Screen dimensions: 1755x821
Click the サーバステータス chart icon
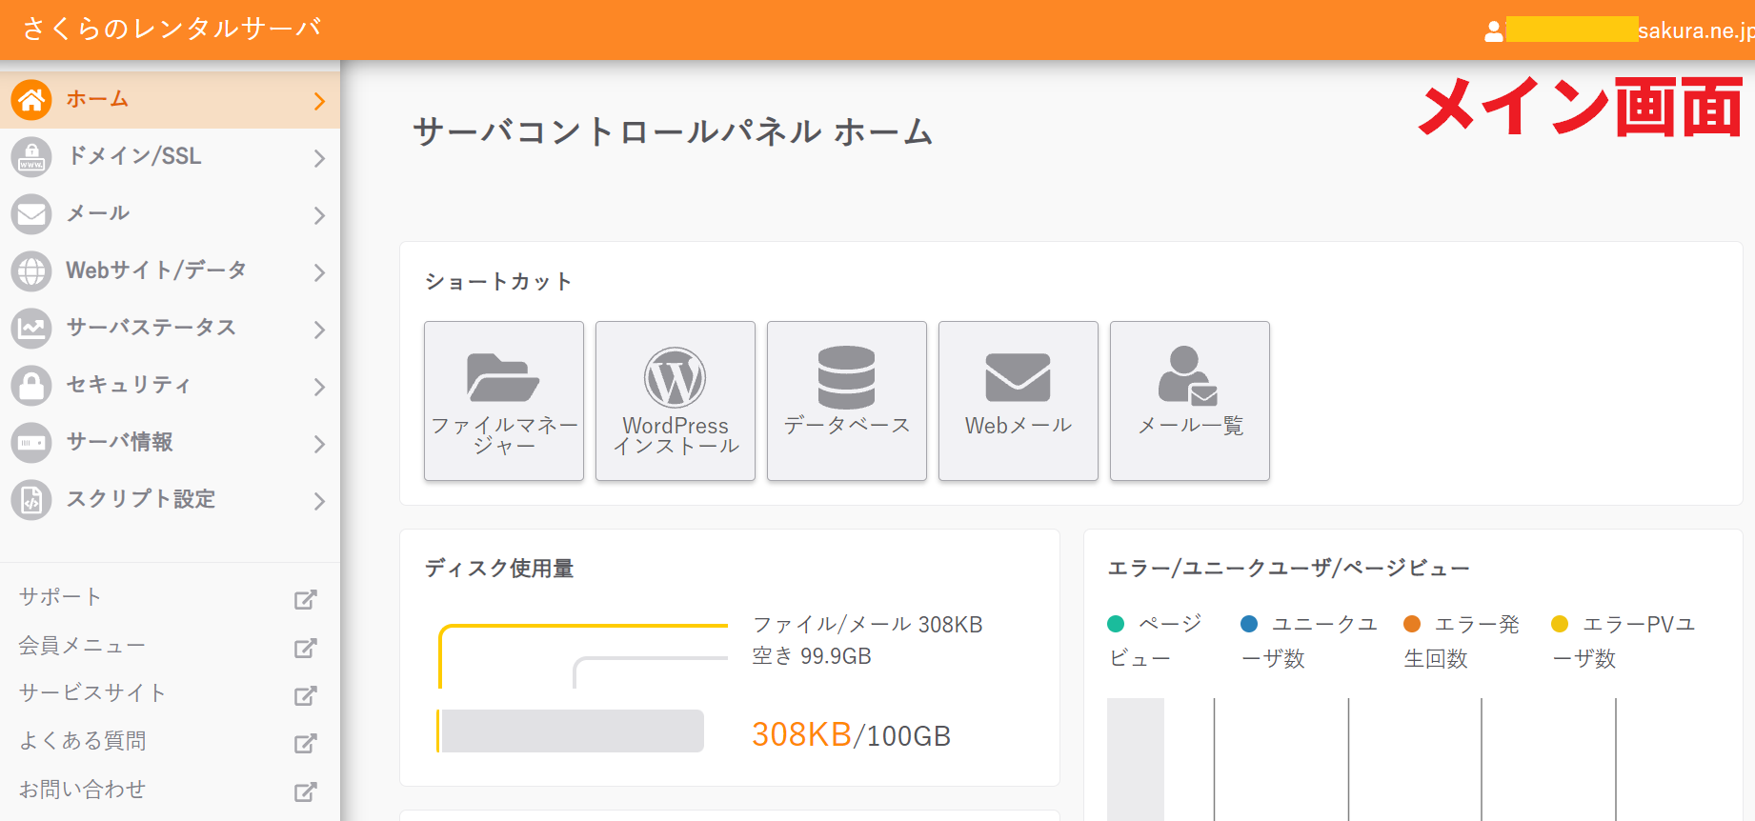coord(31,329)
